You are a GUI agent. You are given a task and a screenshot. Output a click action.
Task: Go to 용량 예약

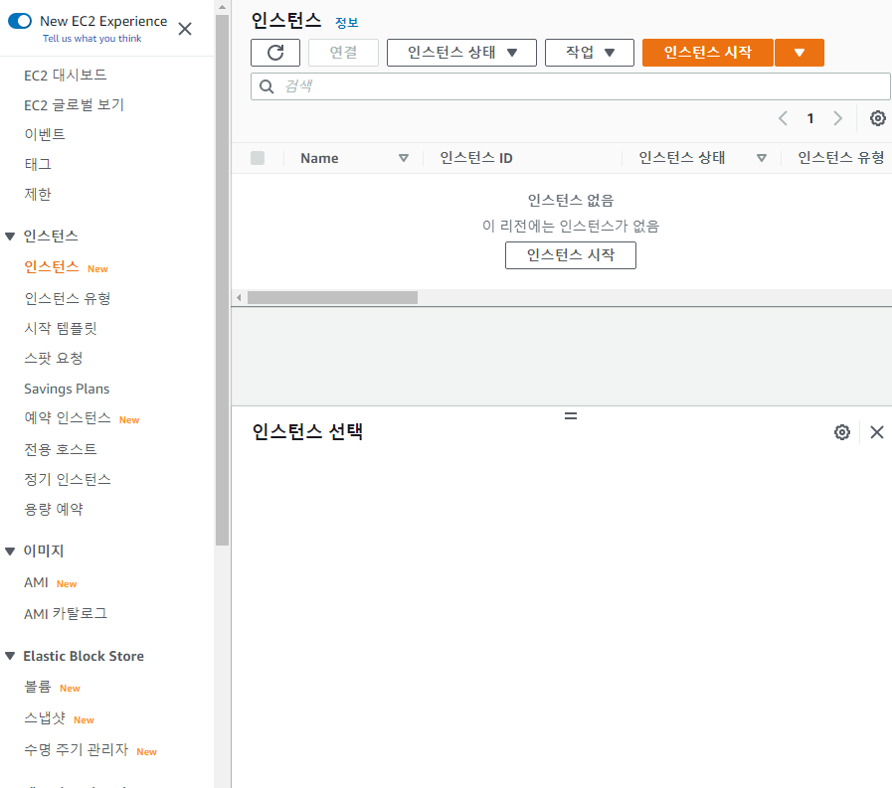(54, 509)
